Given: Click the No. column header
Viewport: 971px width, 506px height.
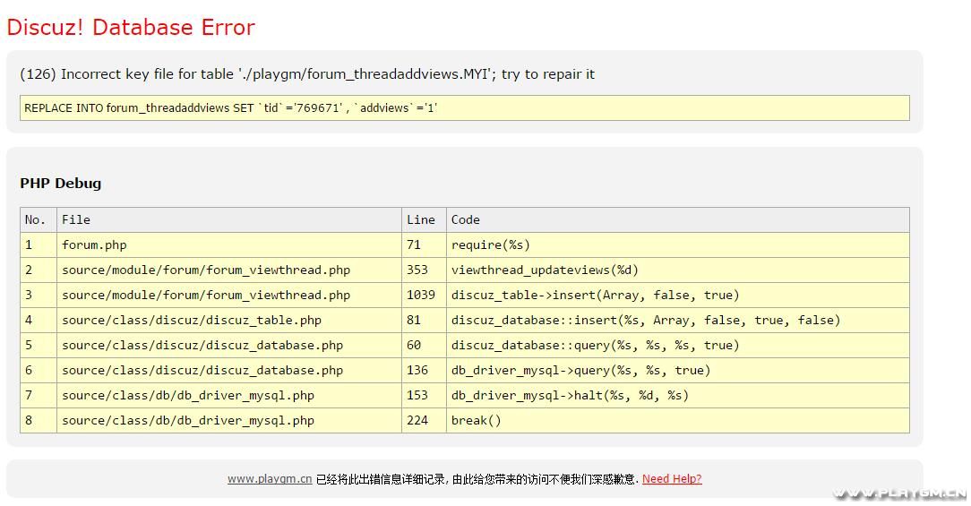Looking at the screenshot, I should coord(39,220).
